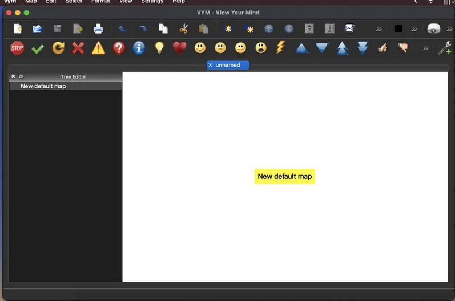Open the View menu
This screenshot has width=455, height=301.
[x=126, y=2]
